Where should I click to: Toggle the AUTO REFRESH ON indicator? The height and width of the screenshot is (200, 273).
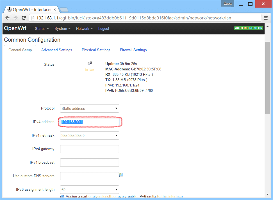click(249, 28)
